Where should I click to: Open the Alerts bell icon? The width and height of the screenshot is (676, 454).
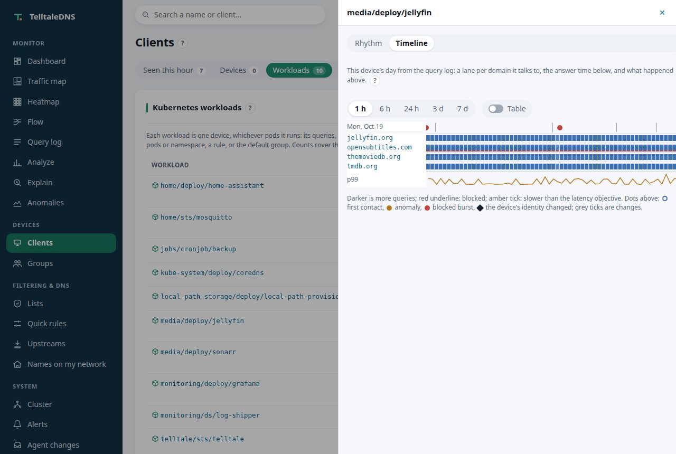(17, 424)
